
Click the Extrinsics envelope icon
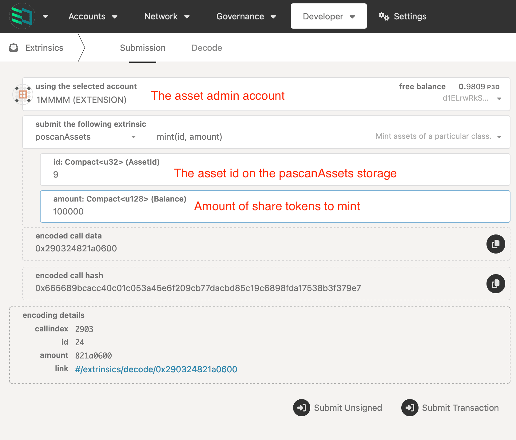pos(14,47)
